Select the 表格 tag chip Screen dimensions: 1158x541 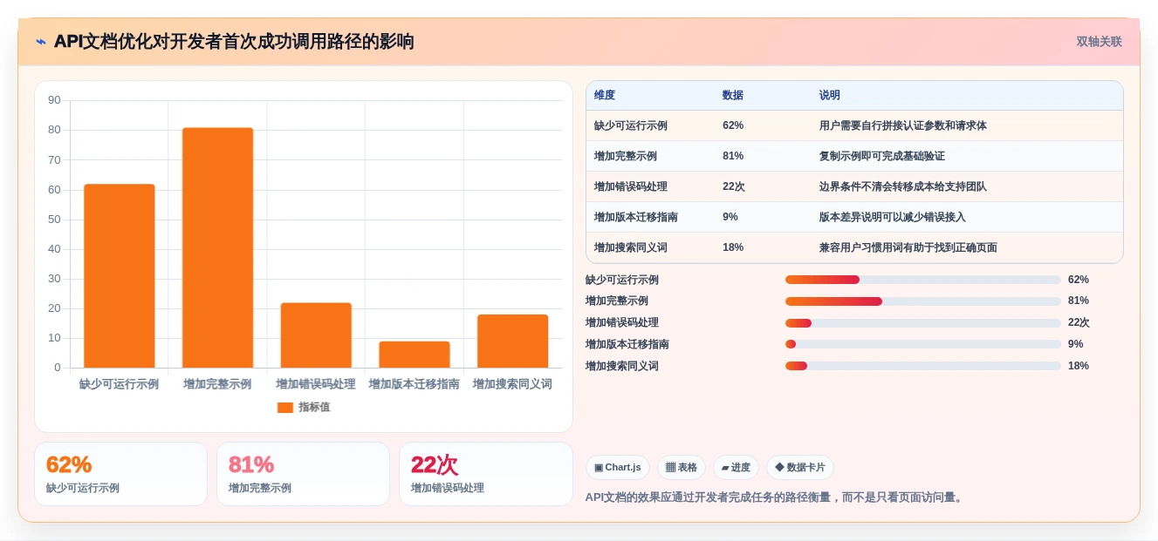[x=682, y=467]
